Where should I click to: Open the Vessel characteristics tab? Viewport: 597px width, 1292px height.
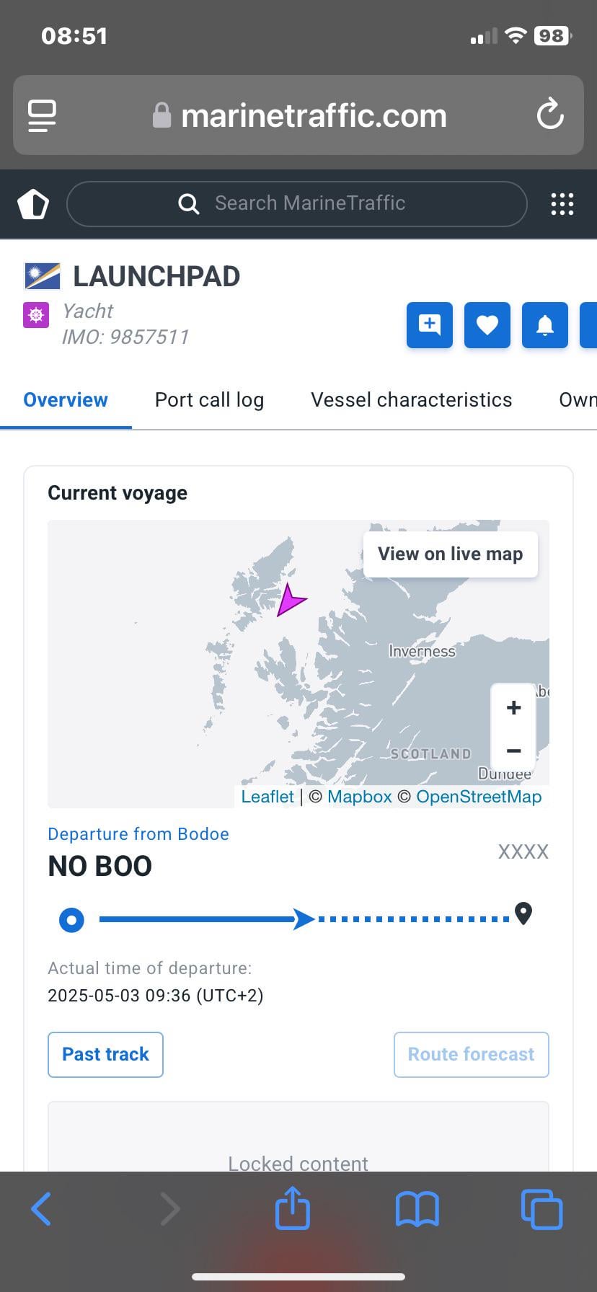[412, 399]
